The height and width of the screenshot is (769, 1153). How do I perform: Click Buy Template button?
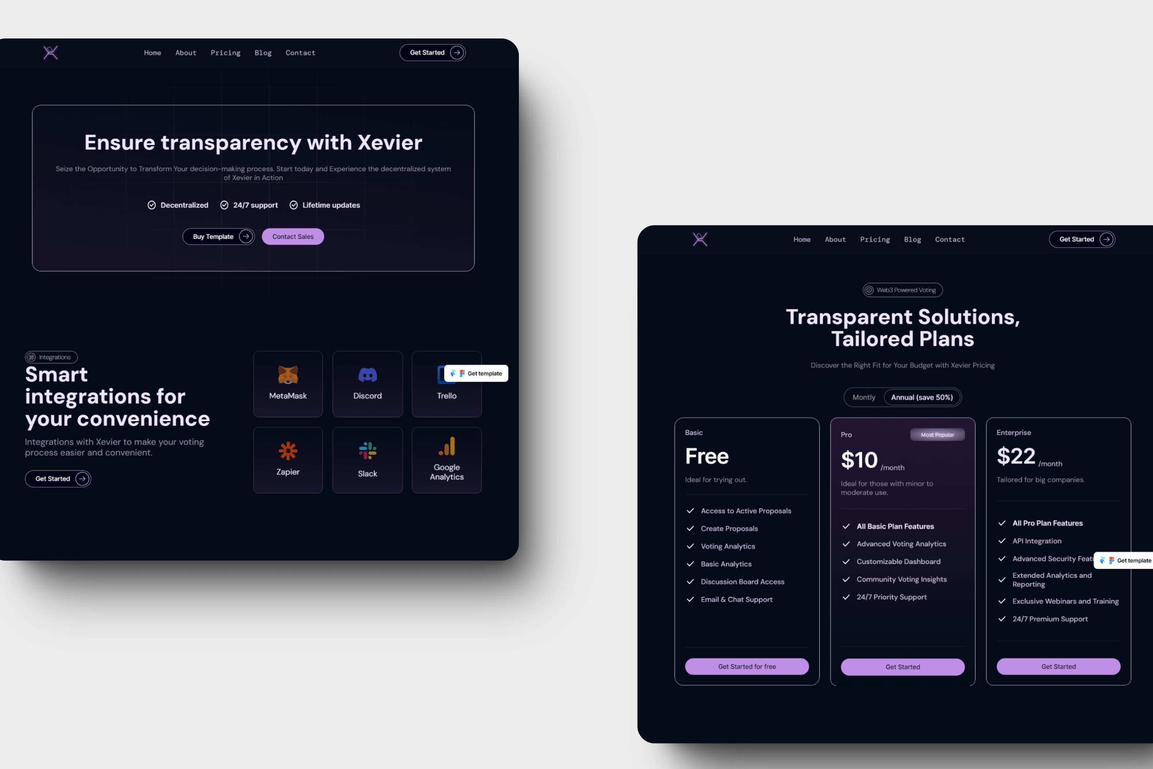coord(218,236)
